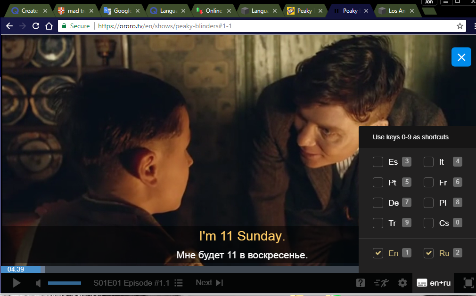Screen dimensions: 476x296
Task: Open the Chrome menu dots
Action: [x=475, y=26]
